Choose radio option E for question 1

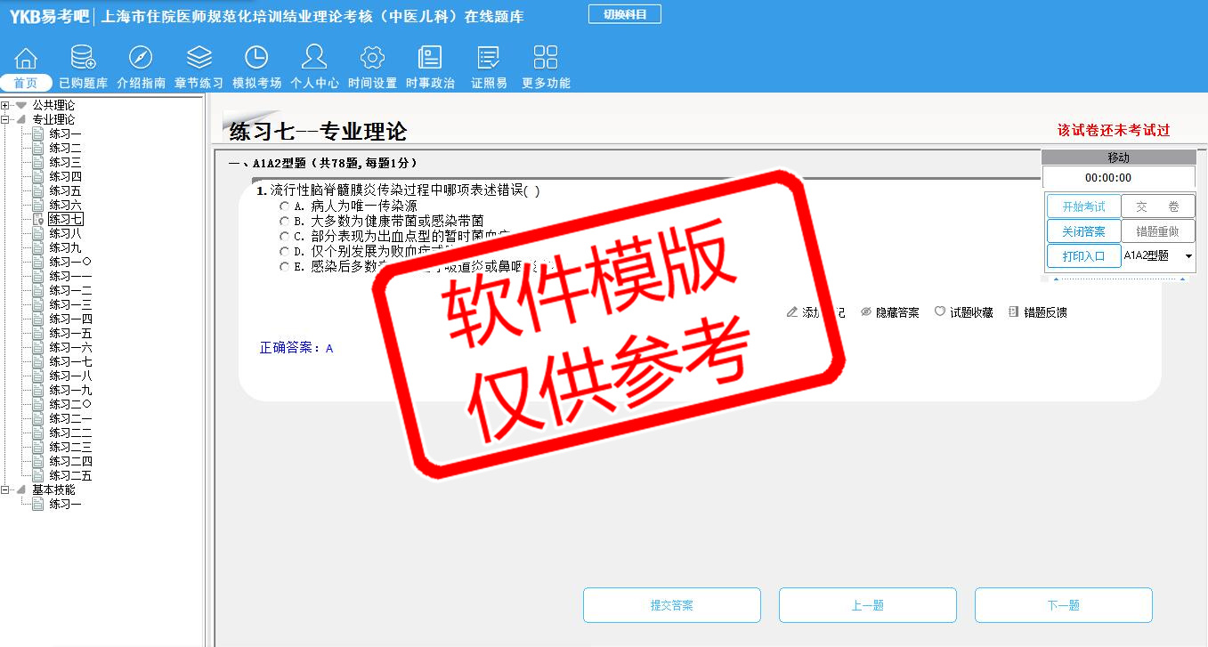(285, 266)
